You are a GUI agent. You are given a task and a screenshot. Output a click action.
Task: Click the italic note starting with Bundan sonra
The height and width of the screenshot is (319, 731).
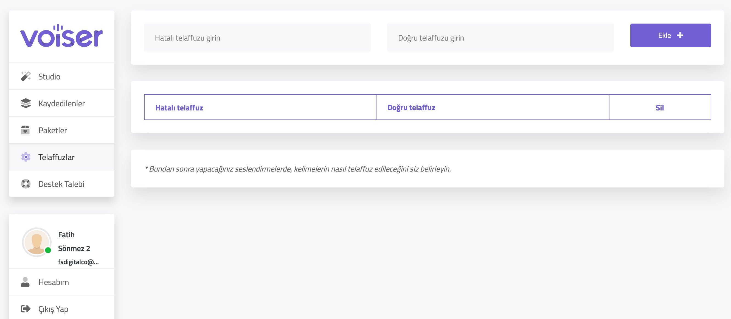coord(298,169)
